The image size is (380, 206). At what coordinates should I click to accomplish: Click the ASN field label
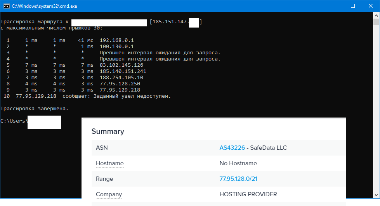click(102, 148)
